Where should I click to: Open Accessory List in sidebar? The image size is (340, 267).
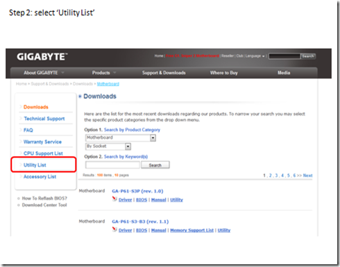click(x=40, y=177)
